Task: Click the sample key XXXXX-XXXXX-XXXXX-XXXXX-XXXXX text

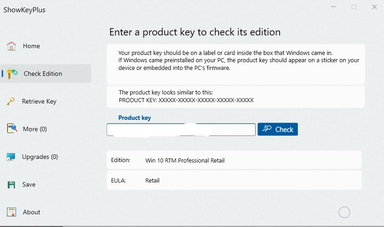Action: [206, 100]
